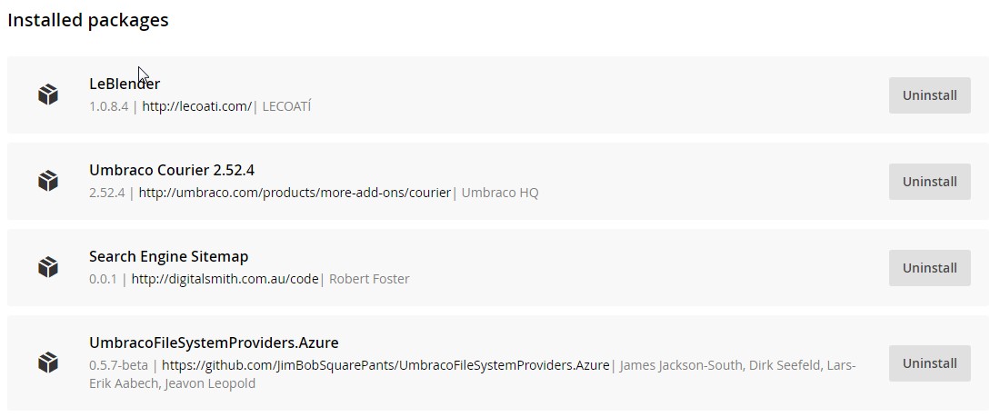Click the Umbraco HQ author name

[x=499, y=193]
